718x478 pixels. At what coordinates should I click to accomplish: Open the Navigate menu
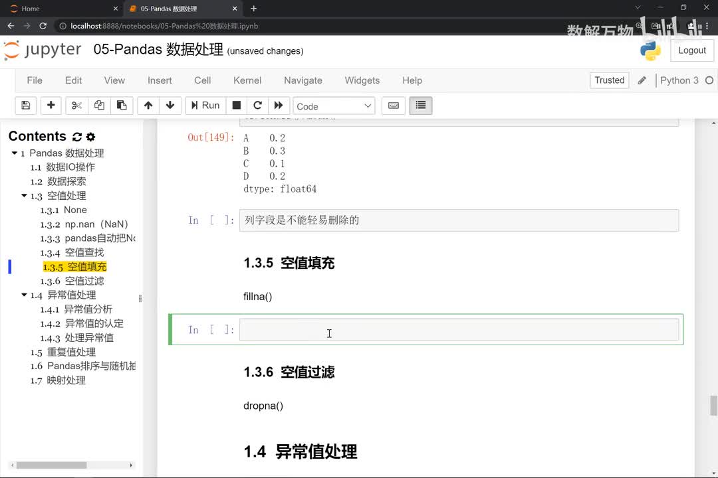pos(302,80)
